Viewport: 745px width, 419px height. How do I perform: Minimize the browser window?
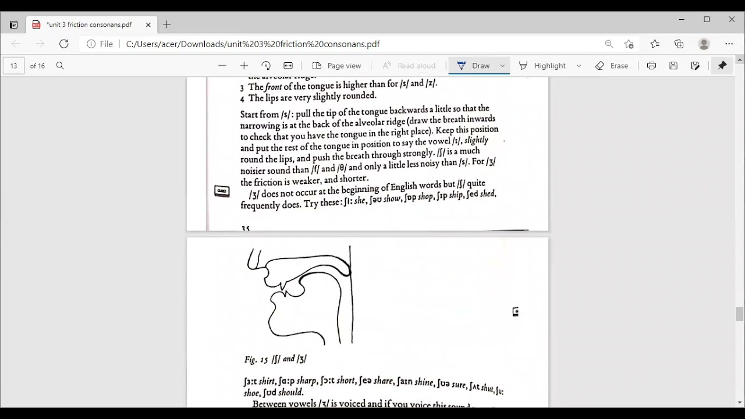pos(682,19)
